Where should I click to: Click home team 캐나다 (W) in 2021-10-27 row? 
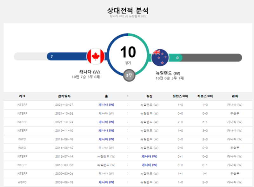click(x=106, y=105)
